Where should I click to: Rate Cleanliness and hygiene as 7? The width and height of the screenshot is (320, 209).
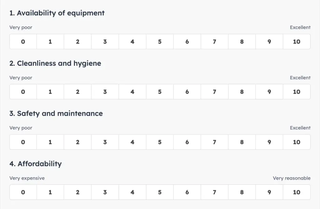coord(214,92)
